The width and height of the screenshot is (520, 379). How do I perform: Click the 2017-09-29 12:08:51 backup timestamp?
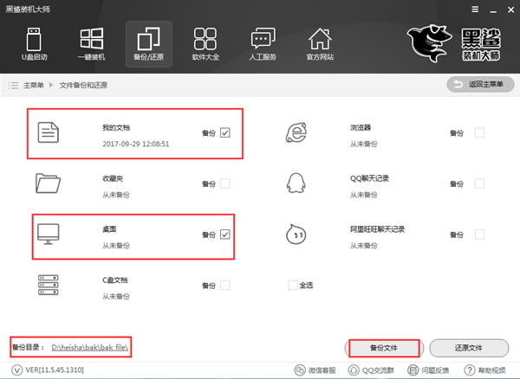pyautogui.click(x=136, y=144)
